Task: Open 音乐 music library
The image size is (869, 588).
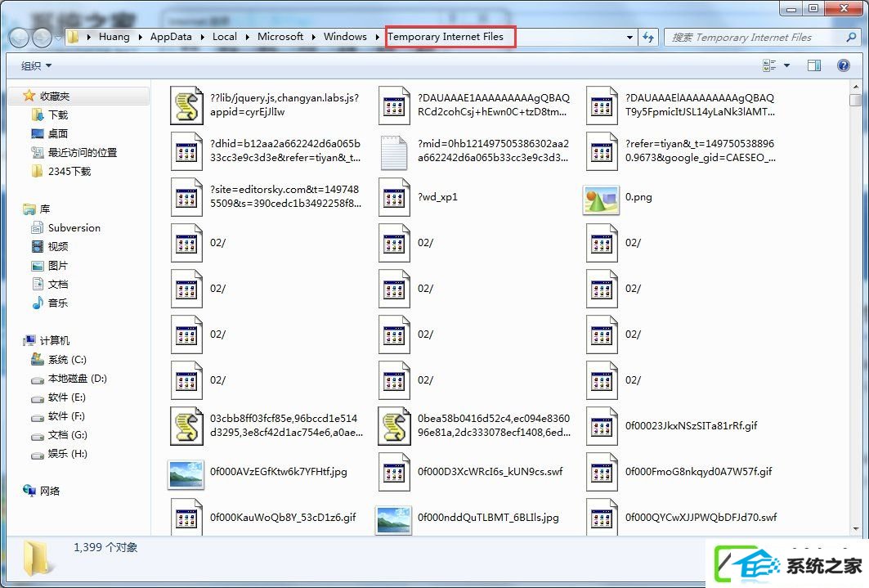Action: pyautogui.click(x=58, y=303)
